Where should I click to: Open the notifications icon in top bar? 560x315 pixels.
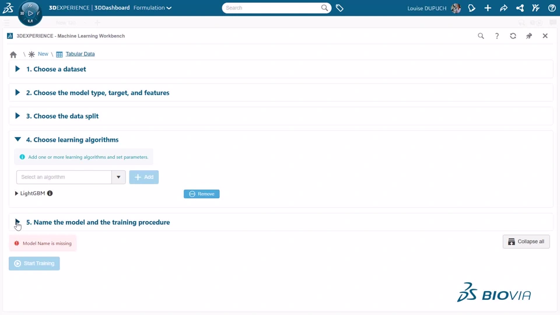pyautogui.click(x=472, y=8)
